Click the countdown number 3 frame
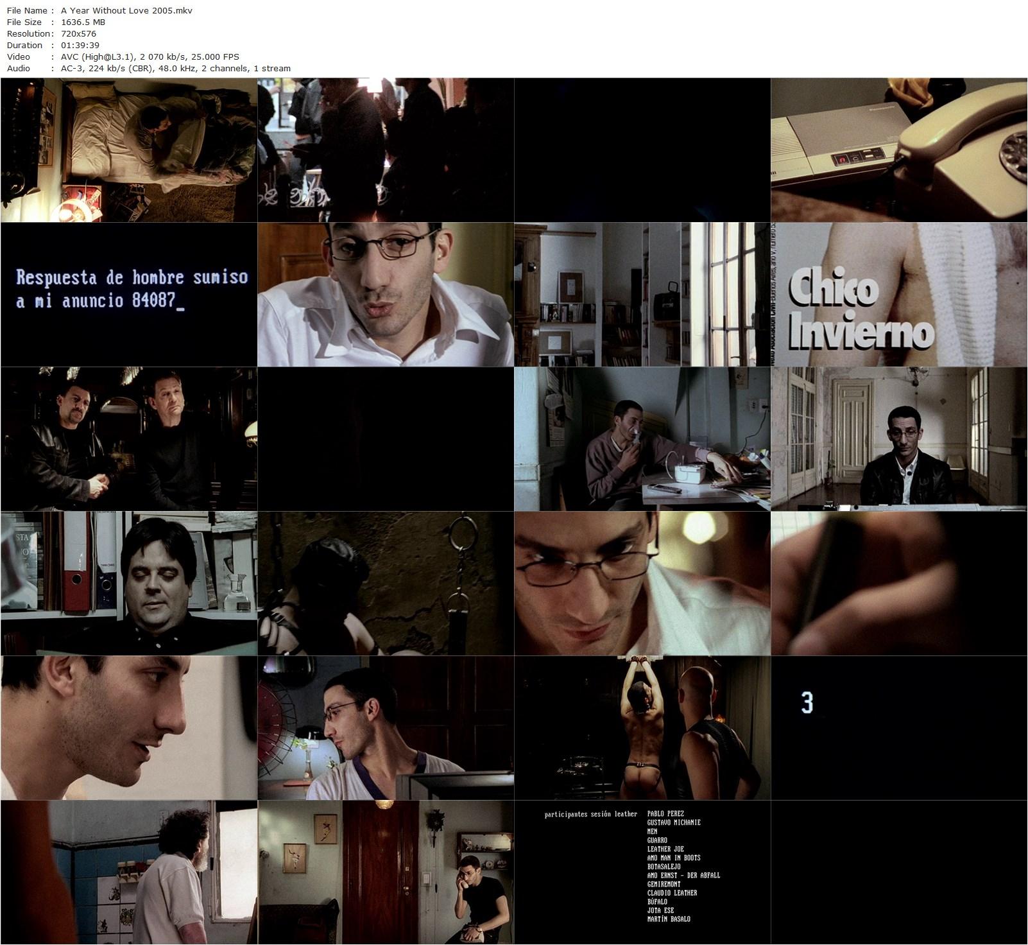 (899, 728)
